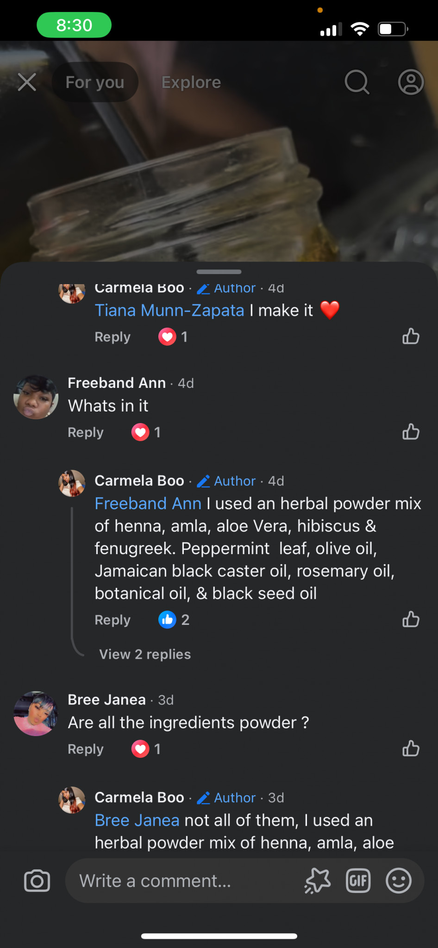438x948 pixels.
Task: Open the emoji picker
Action: pos(398,880)
